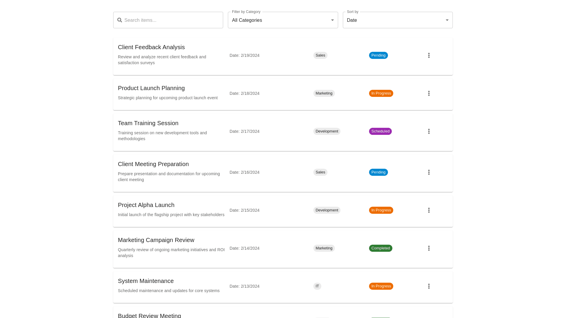Select the Project Alpha Launch title
This screenshot has height=318, width=566.
tap(146, 205)
